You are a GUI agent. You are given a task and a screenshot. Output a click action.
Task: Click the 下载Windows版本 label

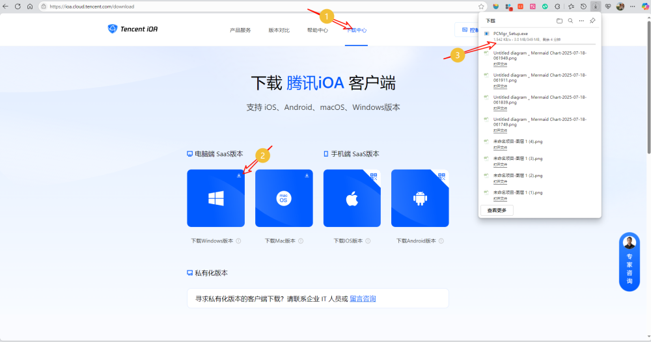click(212, 241)
